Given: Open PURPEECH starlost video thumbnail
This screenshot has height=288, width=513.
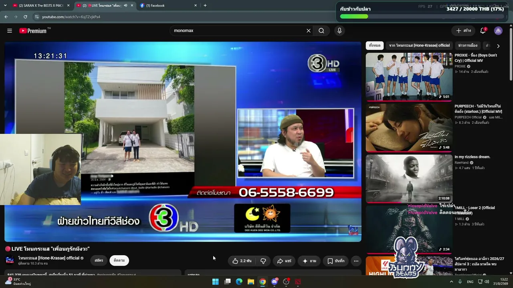Looking at the screenshot, I should [409, 128].
